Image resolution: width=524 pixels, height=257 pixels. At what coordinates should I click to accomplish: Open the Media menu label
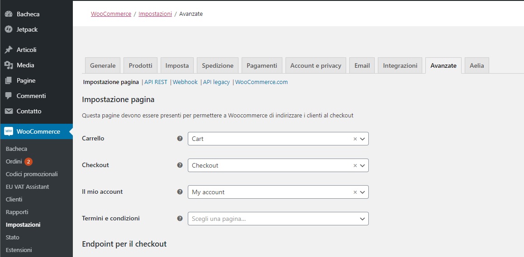(x=25, y=65)
